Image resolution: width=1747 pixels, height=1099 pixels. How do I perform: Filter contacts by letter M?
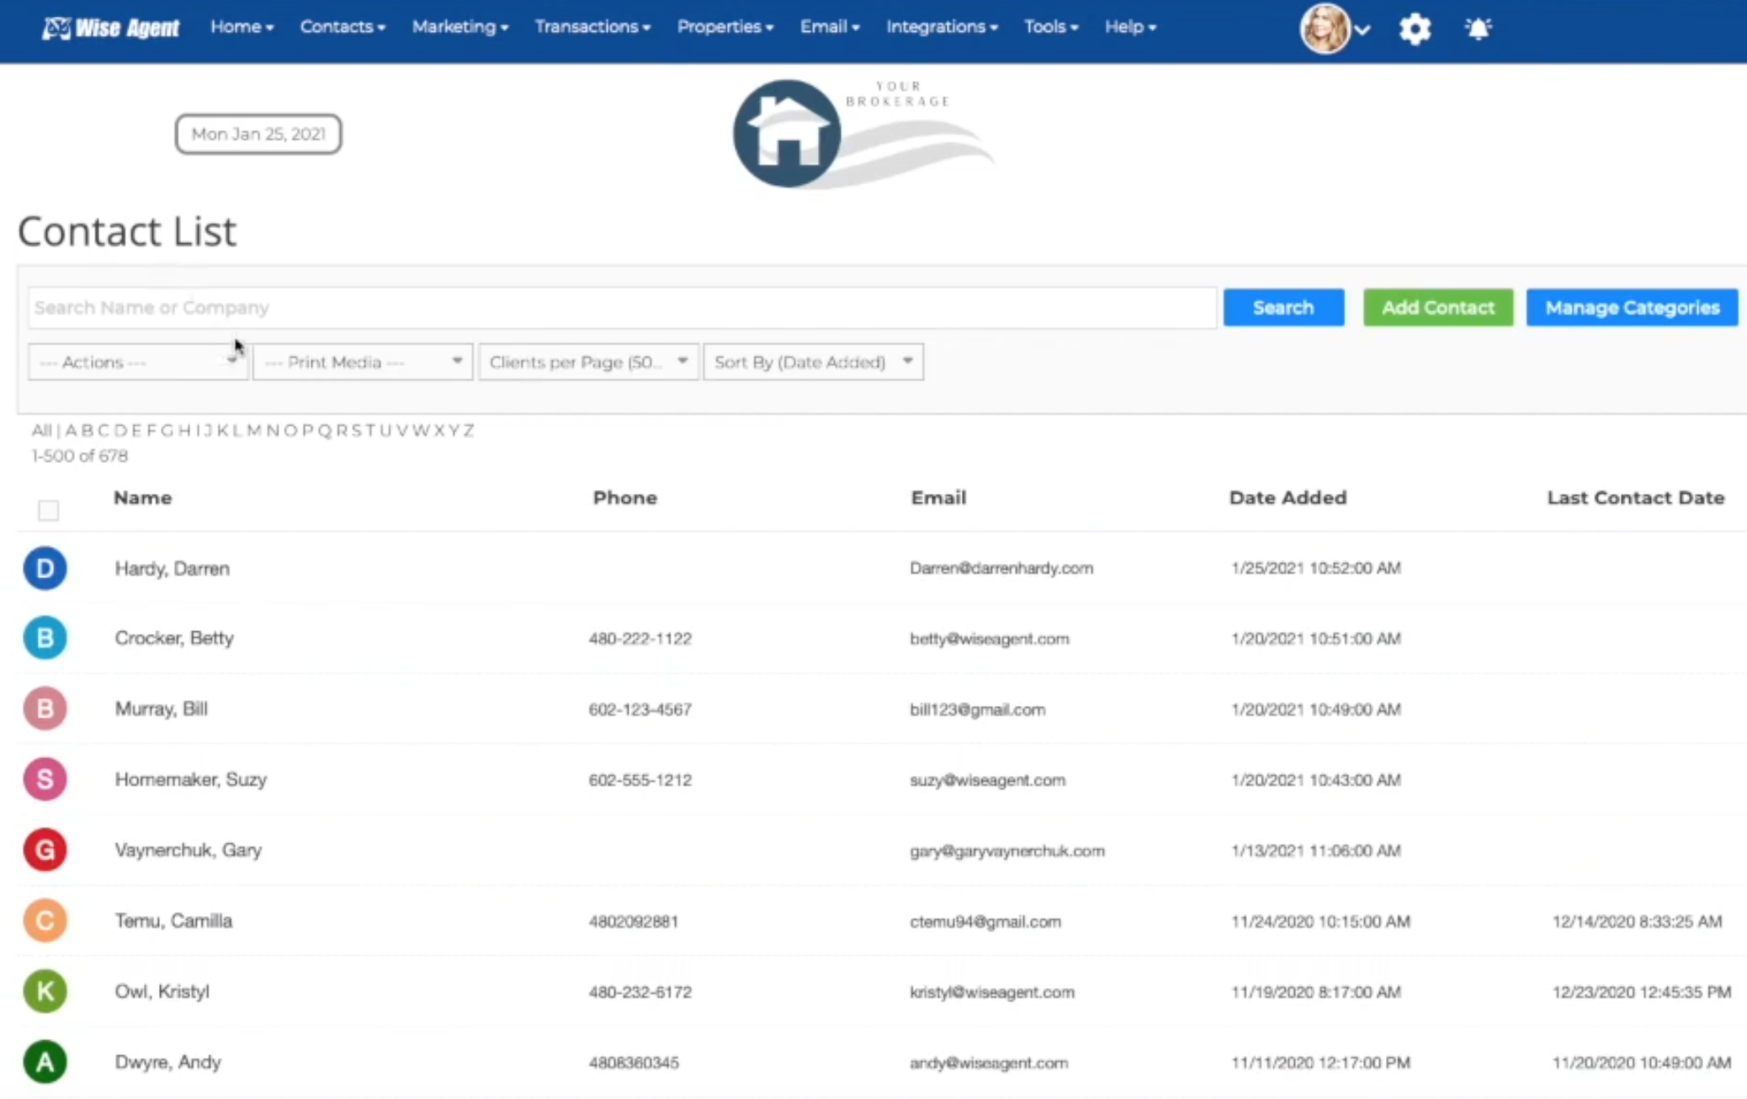pyautogui.click(x=254, y=431)
